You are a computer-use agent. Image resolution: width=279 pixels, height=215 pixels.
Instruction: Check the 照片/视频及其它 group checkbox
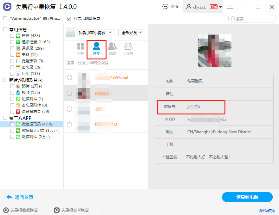pyautogui.click(x=5, y=80)
